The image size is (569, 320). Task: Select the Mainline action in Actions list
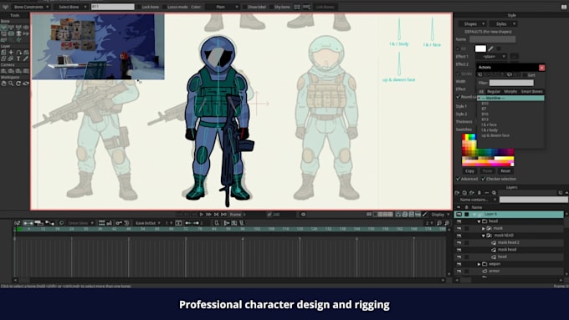coord(510,99)
